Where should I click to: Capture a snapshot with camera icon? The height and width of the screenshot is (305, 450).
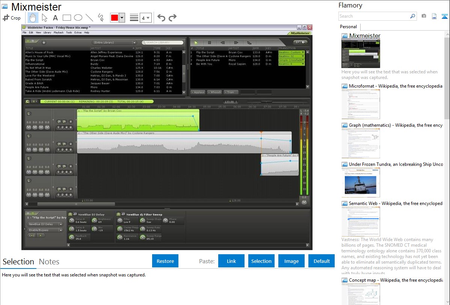click(424, 16)
